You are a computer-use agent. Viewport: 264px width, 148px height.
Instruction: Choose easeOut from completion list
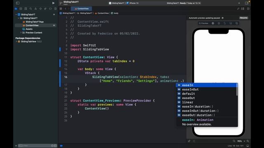pos(206,98)
